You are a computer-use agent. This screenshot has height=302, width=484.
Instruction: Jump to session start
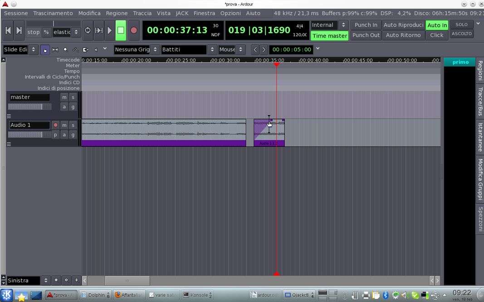[x=8, y=30]
